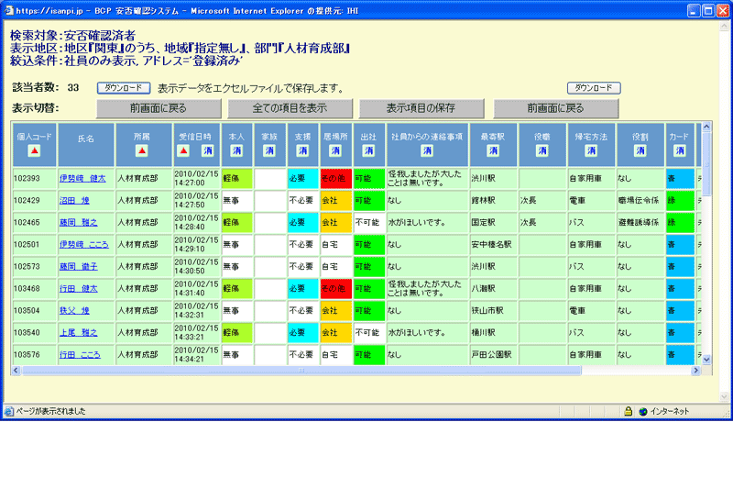The height and width of the screenshot is (500, 733).
Task: Click the Internet Explorer icon in title bar
Action: click(x=9, y=10)
